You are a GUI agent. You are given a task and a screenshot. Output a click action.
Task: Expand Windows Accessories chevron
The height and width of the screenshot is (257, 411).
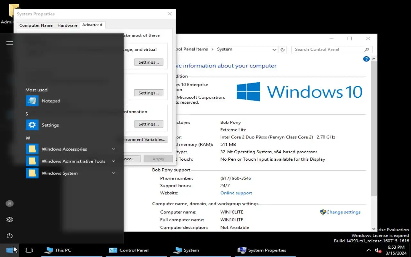(x=113, y=149)
